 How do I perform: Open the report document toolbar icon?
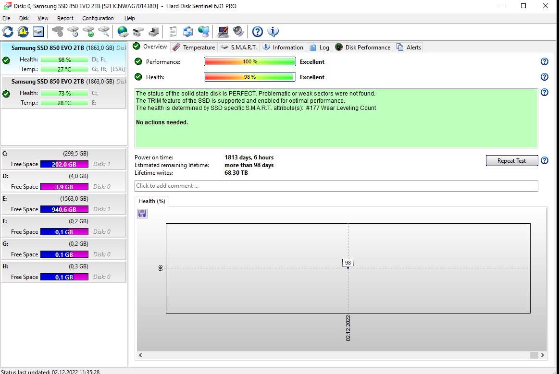coord(173,32)
